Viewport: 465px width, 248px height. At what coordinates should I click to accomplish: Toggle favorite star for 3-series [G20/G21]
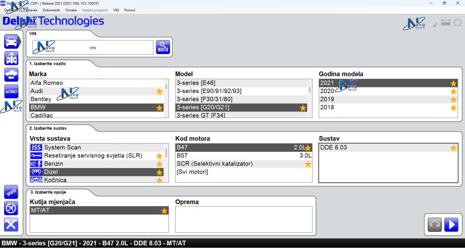[x=303, y=108]
